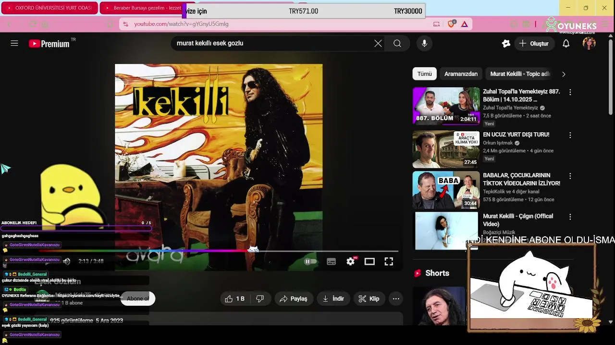Screen dimensions: 615x345
Task: Click the cast screen icon in address bar
Action: tap(436, 24)
